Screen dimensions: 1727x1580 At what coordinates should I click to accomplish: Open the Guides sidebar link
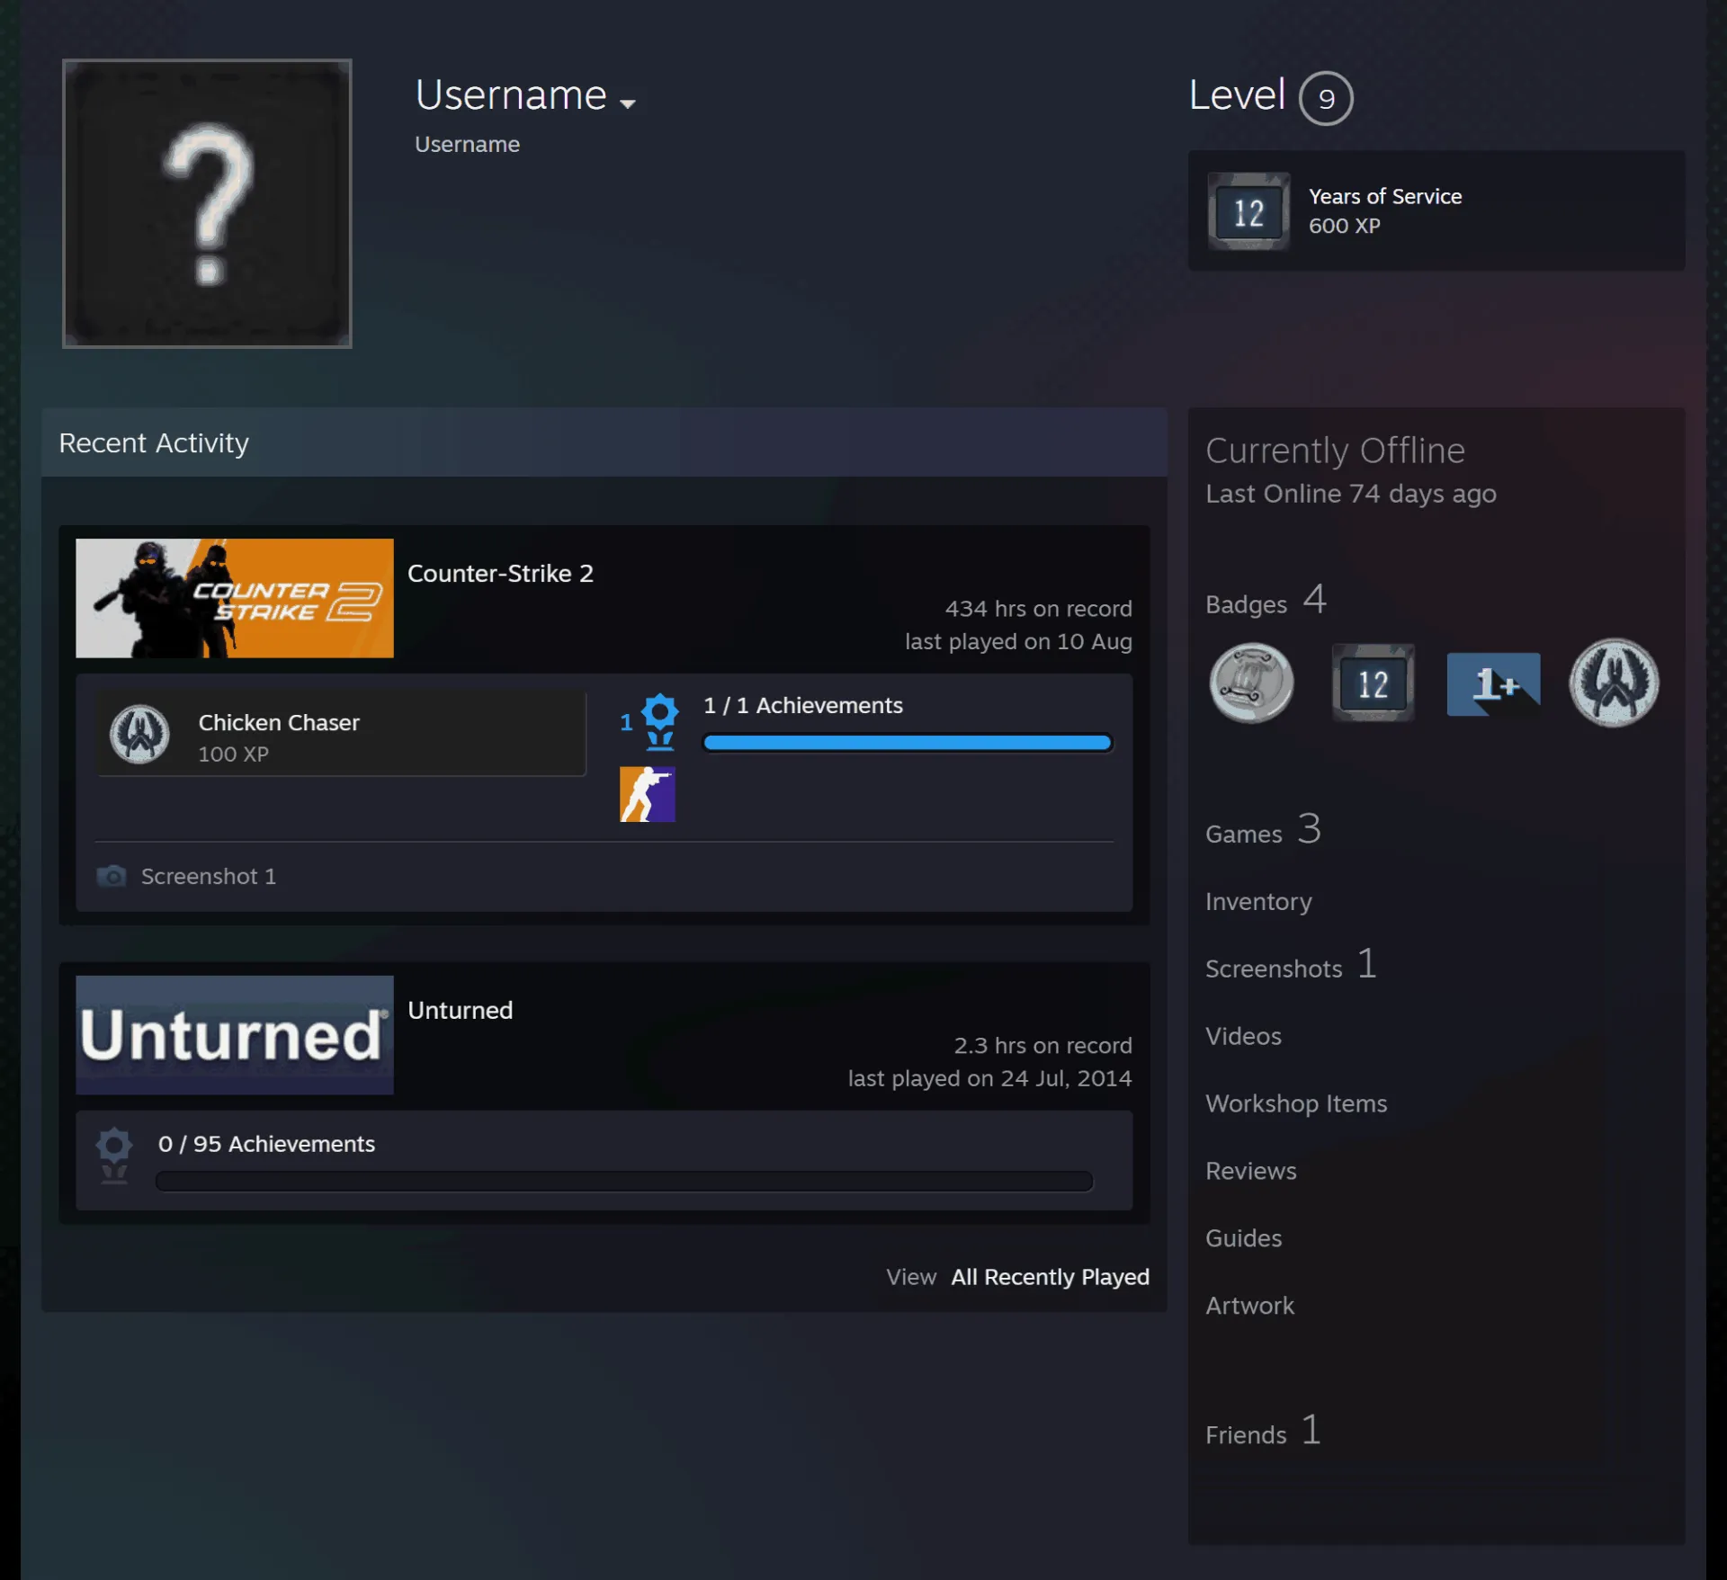click(1244, 1238)
